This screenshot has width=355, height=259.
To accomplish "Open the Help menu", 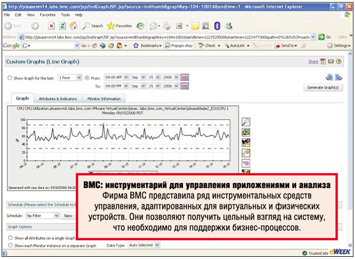I will click(79, 15).
